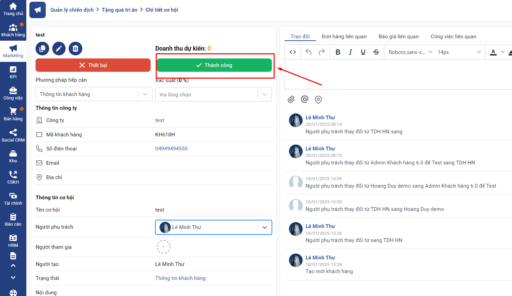The image size is (512, 296).
Task: Toggle italic formatting
Action: 350,52
